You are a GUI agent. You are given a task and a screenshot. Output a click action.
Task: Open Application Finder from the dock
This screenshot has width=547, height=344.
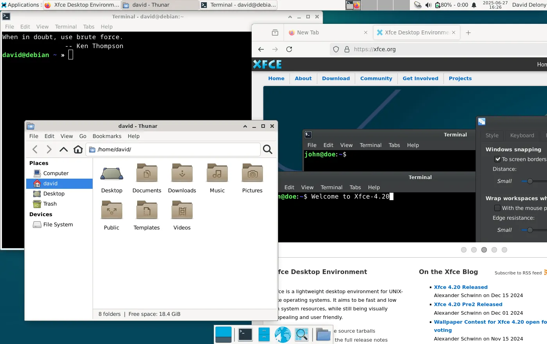tap(301, 335)
